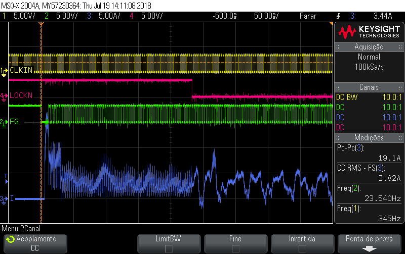405x254 pixels.
Task: Open the Aquisição panel header
Action: coord(369,47)
